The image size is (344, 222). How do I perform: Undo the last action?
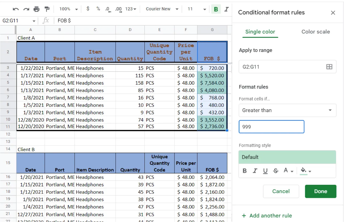[16, 9]
